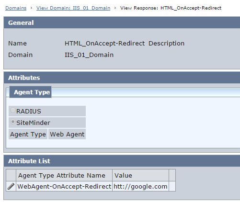Click the Agent Type label cell

pyautogui.click(x=28, y=134)
